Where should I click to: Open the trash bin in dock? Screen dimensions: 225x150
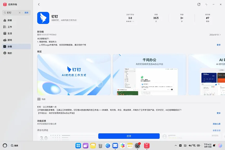(100, 146)
